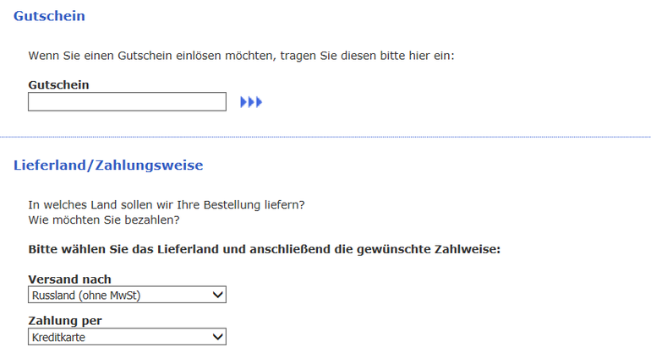The height and width of the screenshot is (358, 651).
Task: Click the 'Versand nach' field label
Action: click(x=69, y=279)
